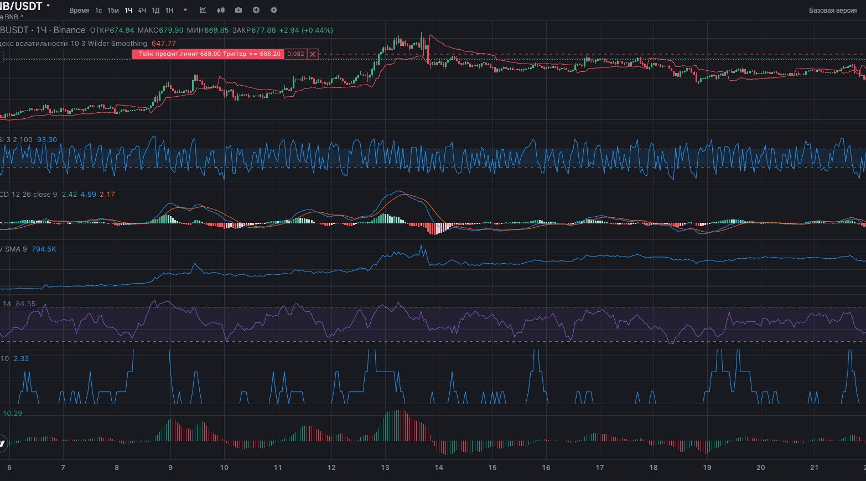Edit the 0.082 quantity field
The height and width of the screenshot is (481, 866).
click(x=295, y=54)
